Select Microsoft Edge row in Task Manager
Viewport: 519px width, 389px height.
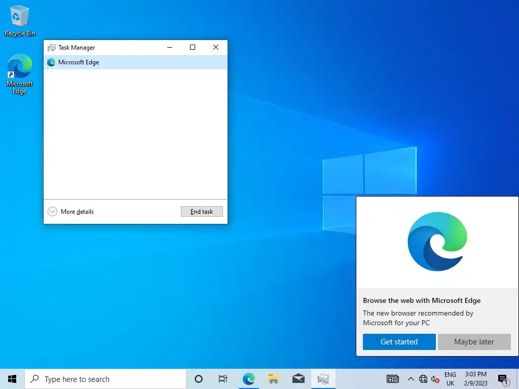click(x=135, y=62)
